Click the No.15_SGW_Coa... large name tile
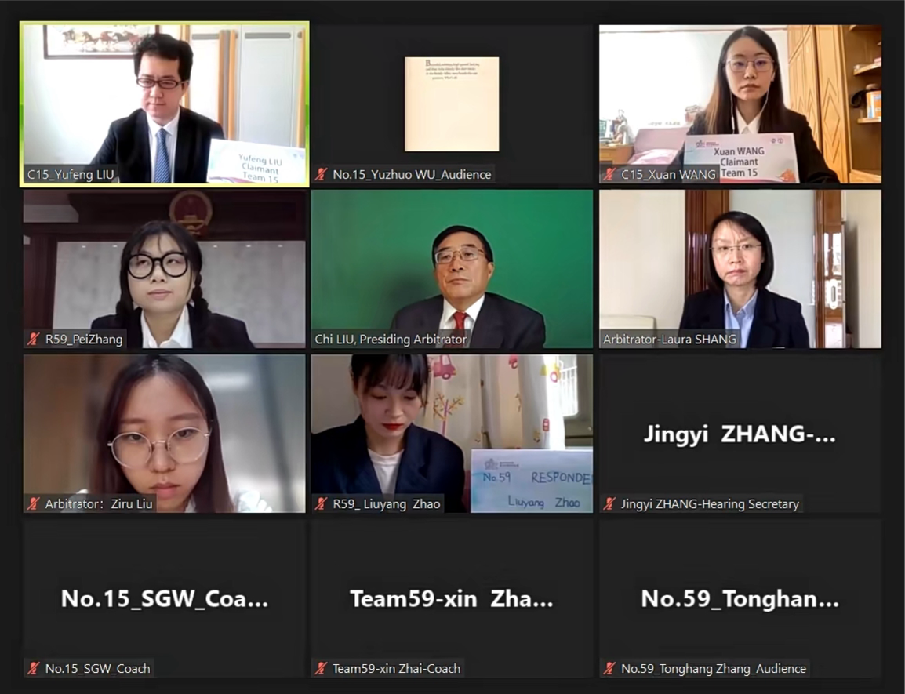The height and width of the screenshot is (694, 905). pyautogui.click(x=165, y=598)
